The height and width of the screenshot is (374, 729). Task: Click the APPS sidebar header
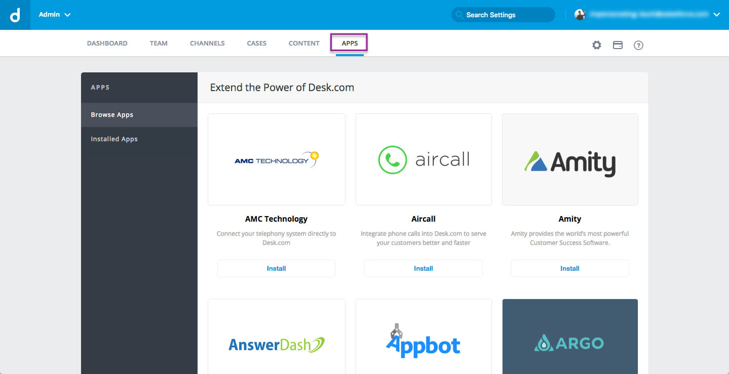100,88
